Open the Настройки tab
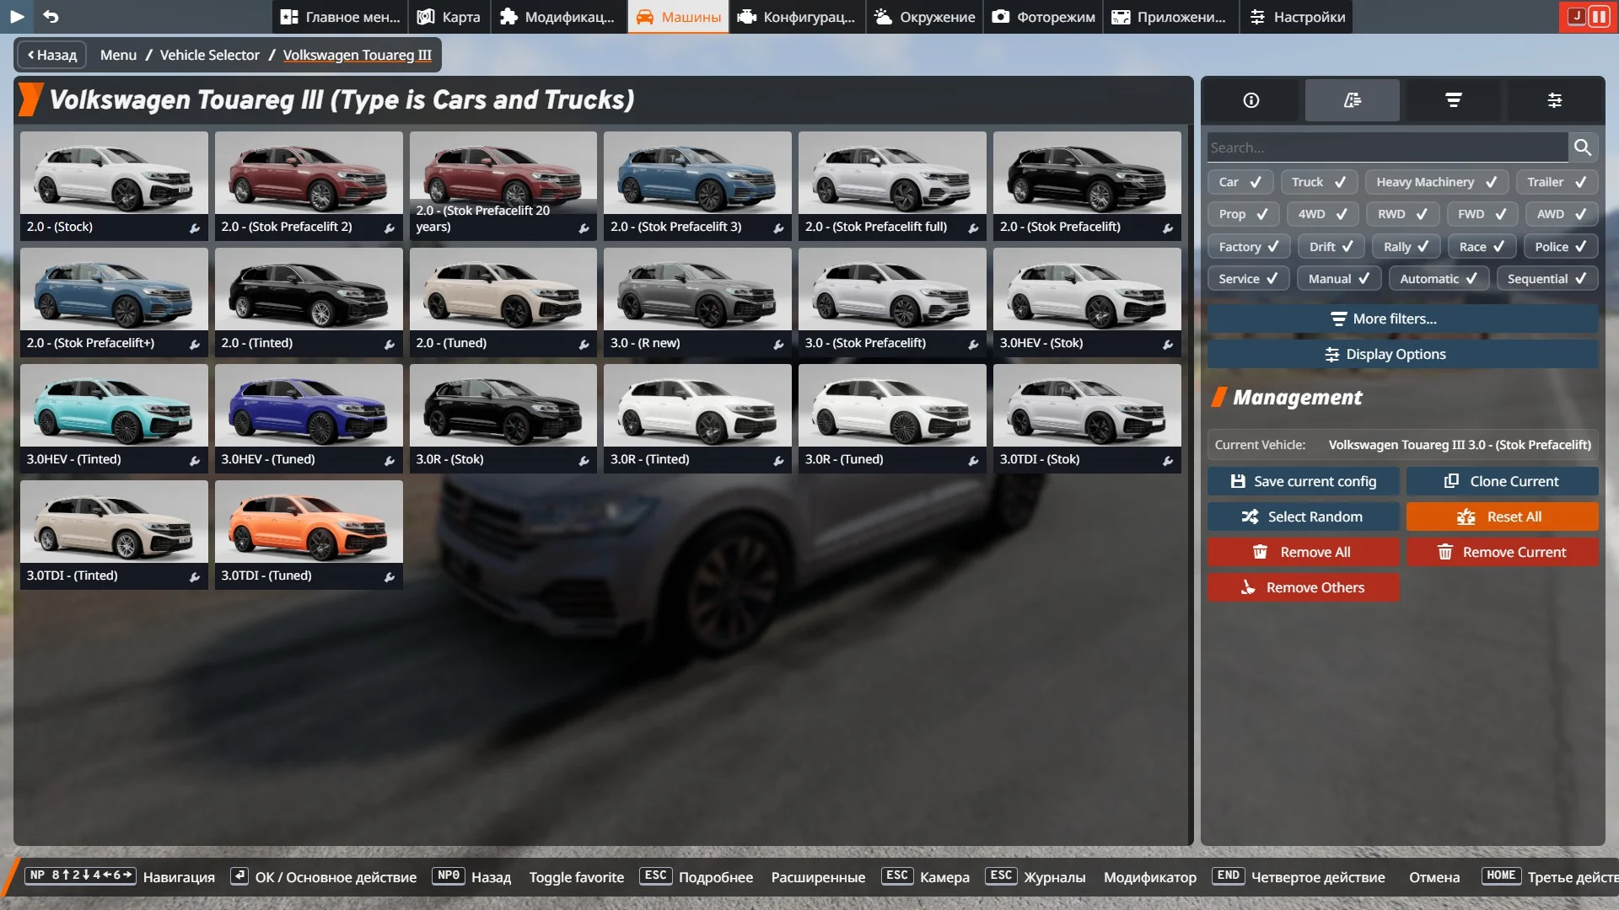 point(1297,17)
